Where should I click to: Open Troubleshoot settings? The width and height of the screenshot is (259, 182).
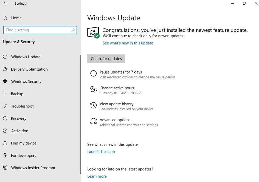23,106
